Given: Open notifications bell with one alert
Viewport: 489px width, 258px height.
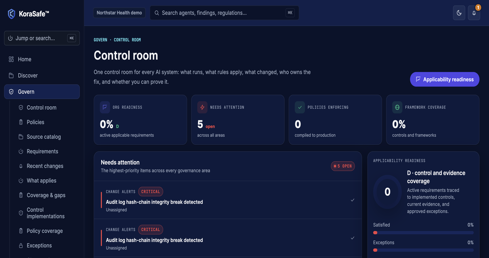Looking at the screenshot, I should tap(474, 13).
